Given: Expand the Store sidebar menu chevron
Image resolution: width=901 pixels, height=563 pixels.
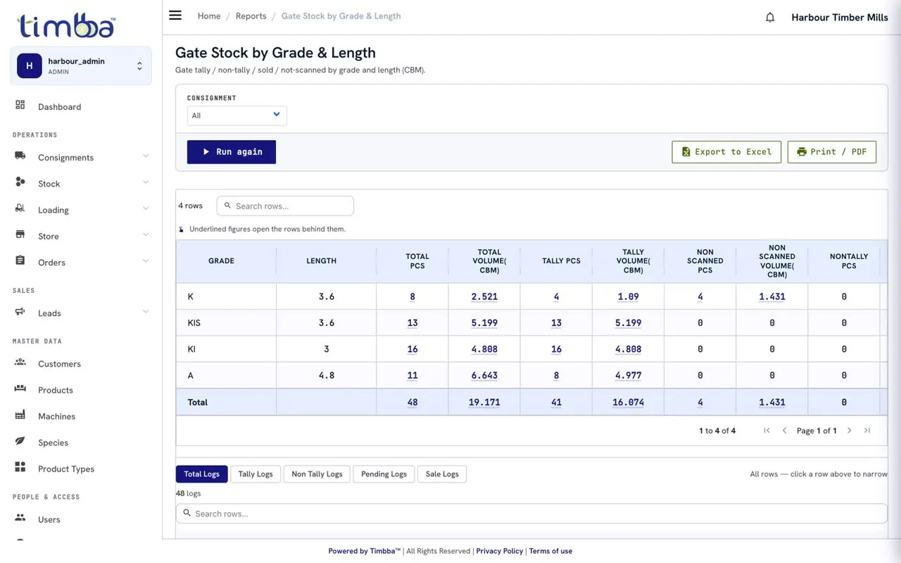Looking at the screenshot, I should (x=146, y=235).
